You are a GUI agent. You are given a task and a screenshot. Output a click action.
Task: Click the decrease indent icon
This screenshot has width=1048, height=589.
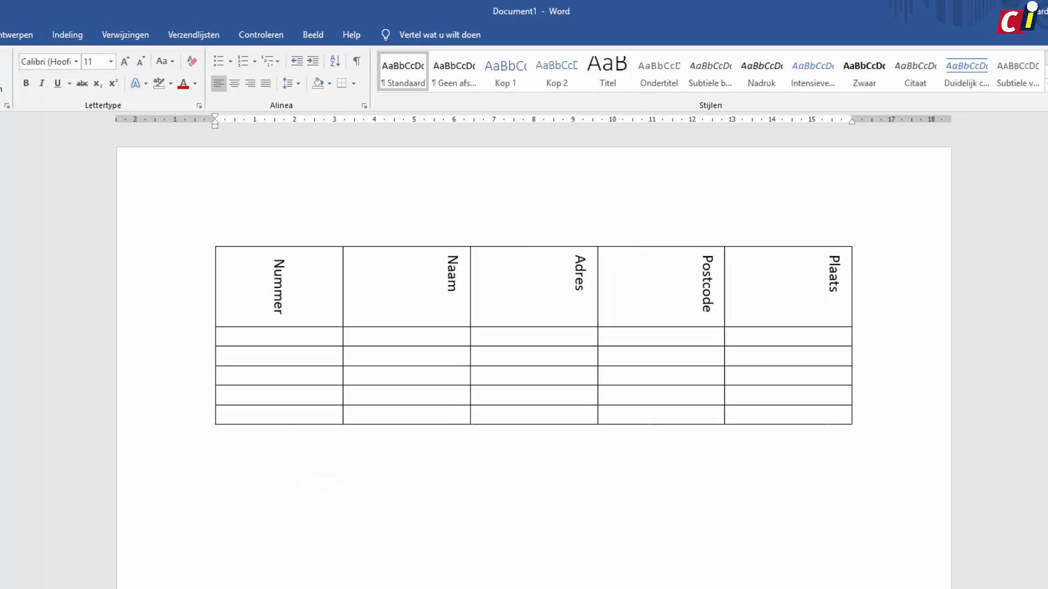[x=296, y=62]
